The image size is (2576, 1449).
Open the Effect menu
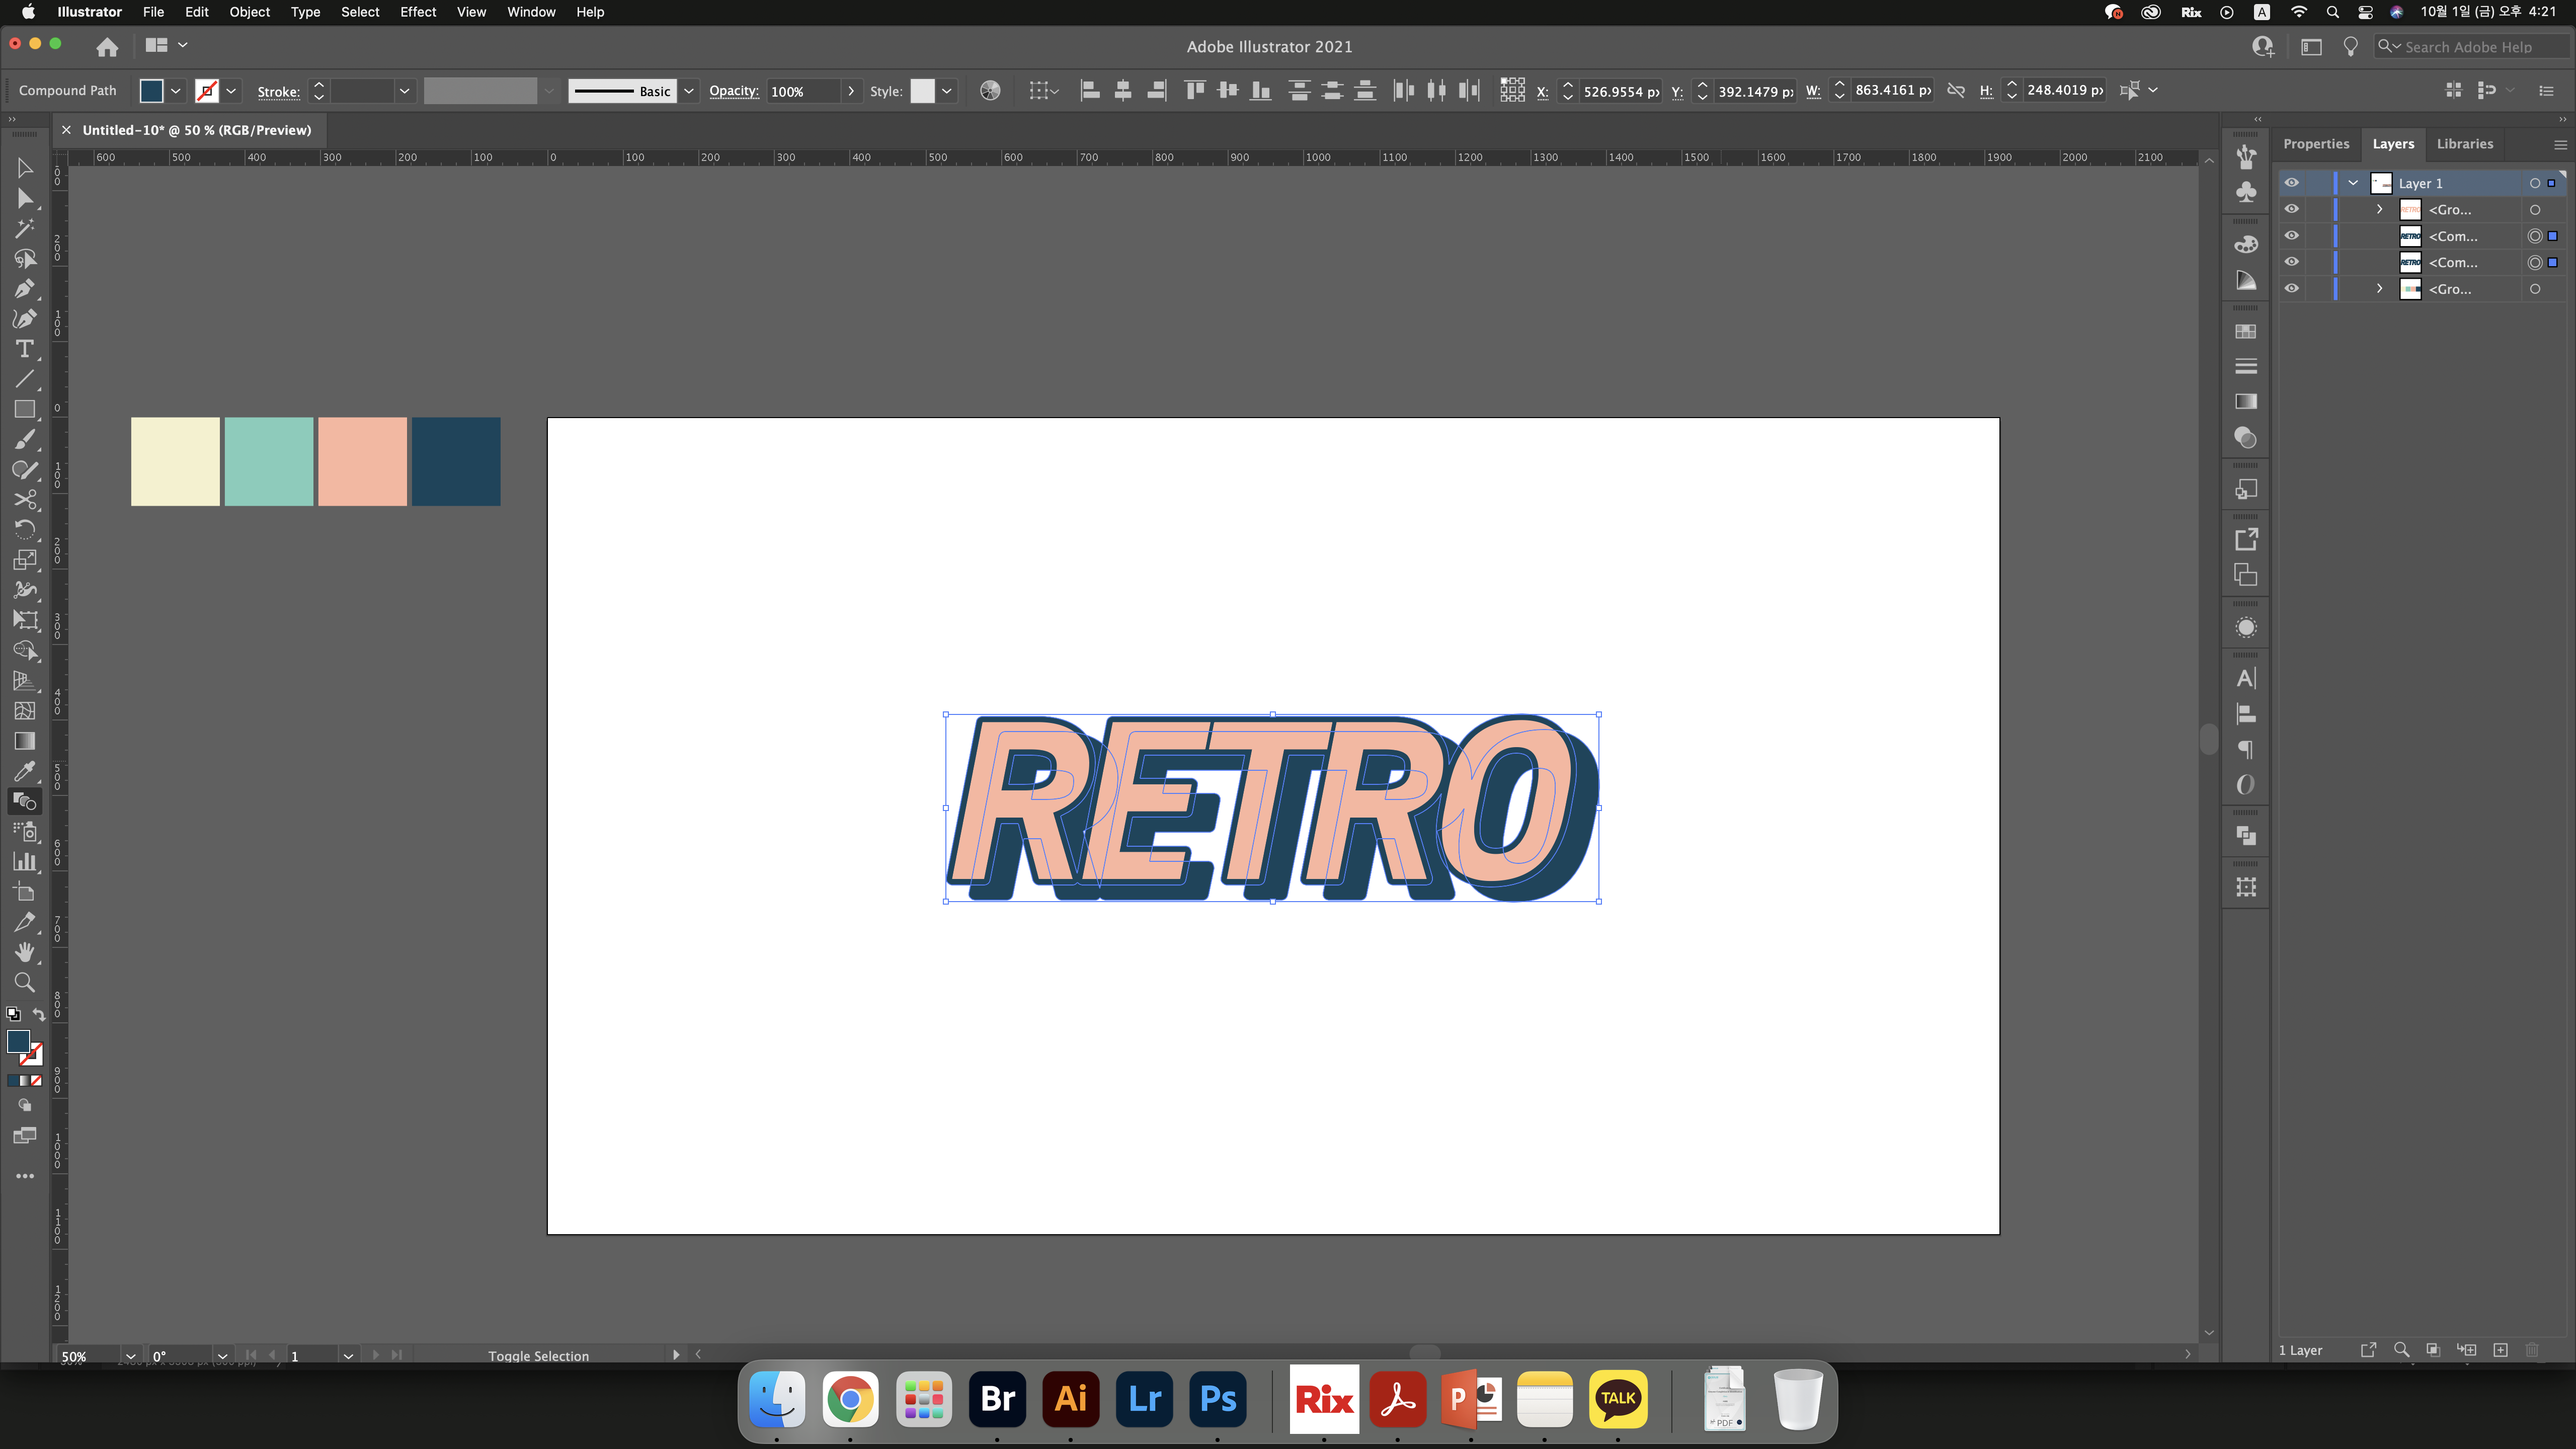tap(417, 12)
